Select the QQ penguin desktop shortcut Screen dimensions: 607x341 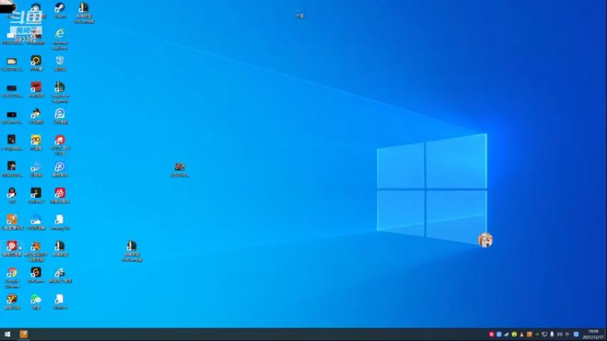pos(11,196)
